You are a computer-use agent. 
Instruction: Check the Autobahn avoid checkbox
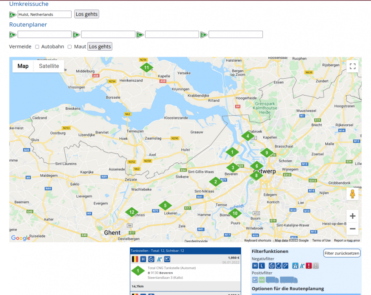(37, 47)
